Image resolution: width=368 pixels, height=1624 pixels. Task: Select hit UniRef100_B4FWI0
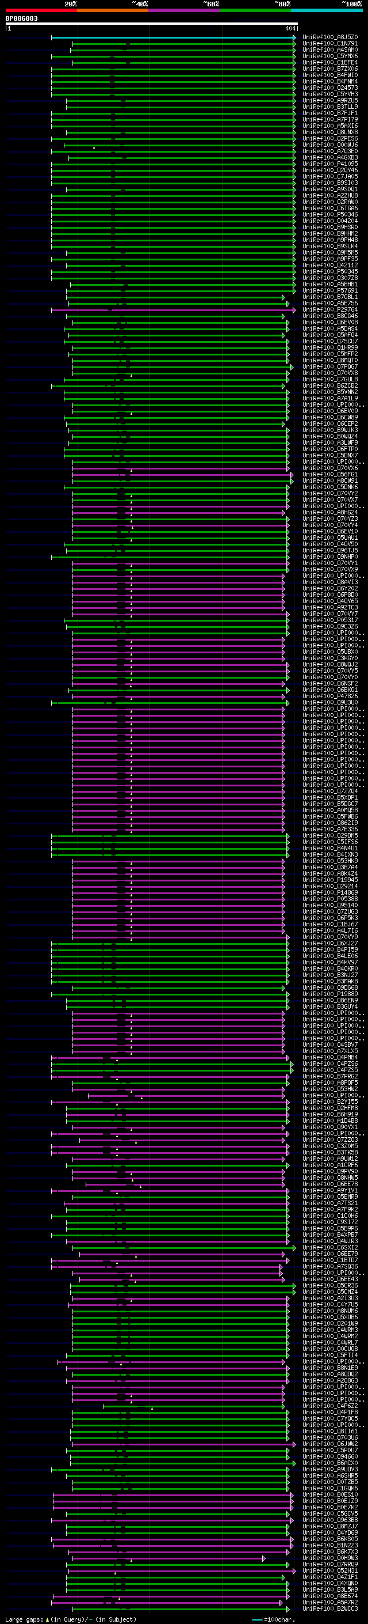(x=330, y=75)
